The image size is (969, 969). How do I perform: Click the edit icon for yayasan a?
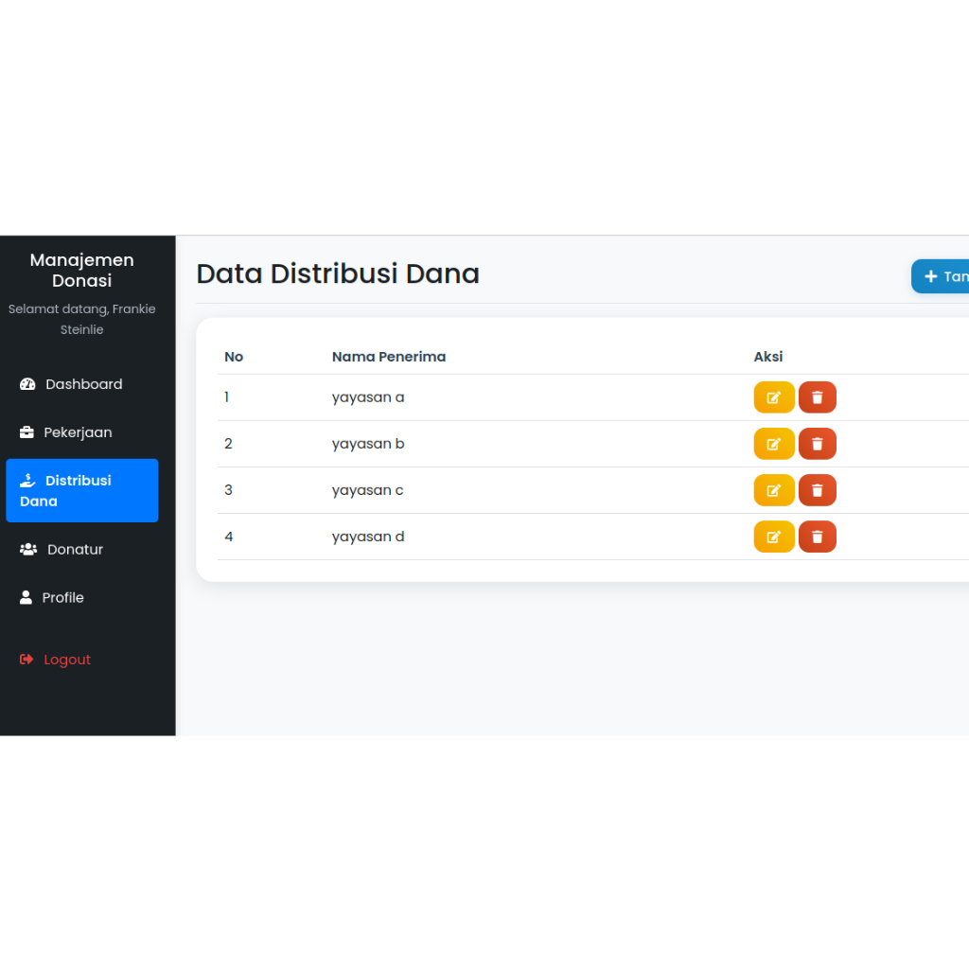[x=773, y=397]
